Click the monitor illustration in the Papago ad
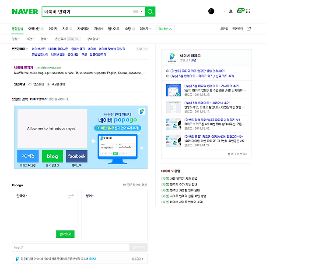 pyautogui.click(x=118, y=149)
